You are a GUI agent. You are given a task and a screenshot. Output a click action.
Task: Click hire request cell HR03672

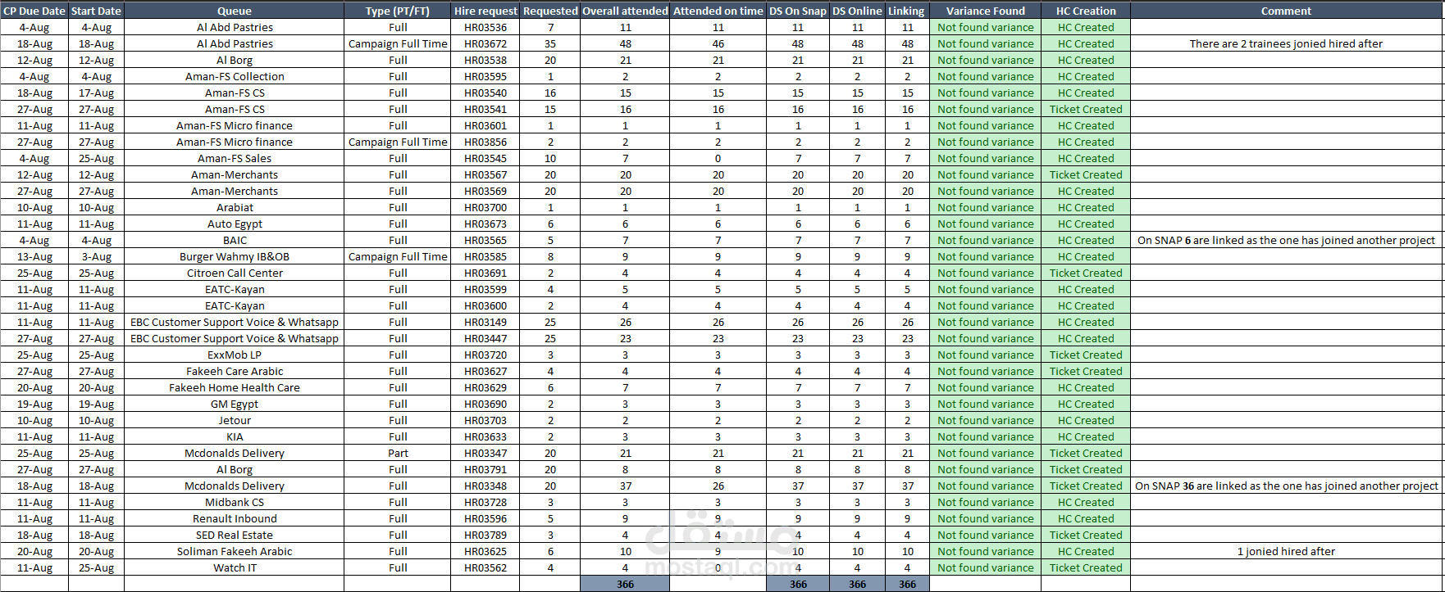pyautogui.click(x=485, y=43)
